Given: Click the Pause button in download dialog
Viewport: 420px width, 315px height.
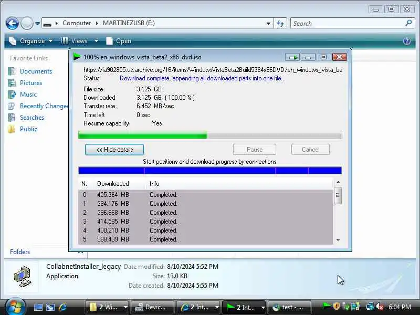Looking at the screenshot, I should pos(255,150).
